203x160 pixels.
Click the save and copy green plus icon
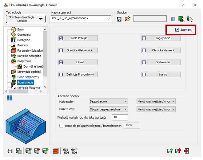(170, 151)
